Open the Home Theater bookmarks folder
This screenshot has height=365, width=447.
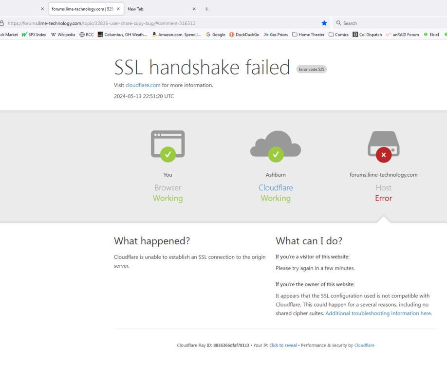click(x=308, y=35)
